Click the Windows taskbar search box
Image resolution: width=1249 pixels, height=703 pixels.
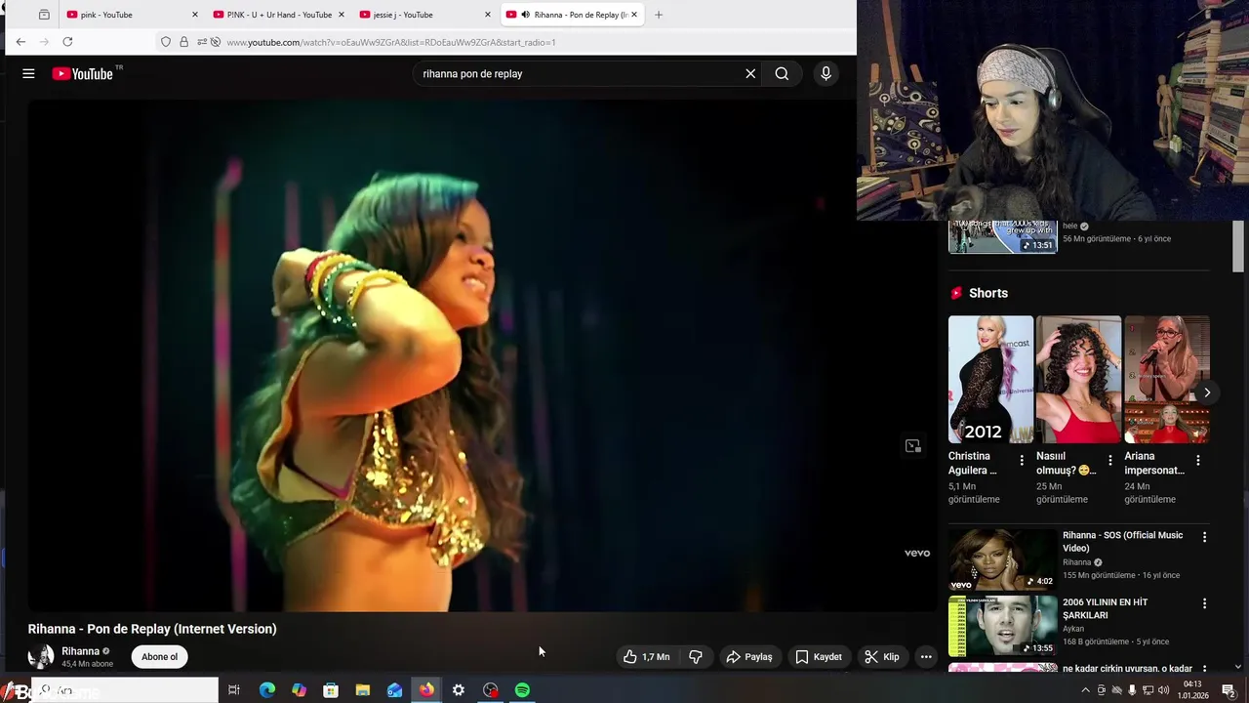125,690
